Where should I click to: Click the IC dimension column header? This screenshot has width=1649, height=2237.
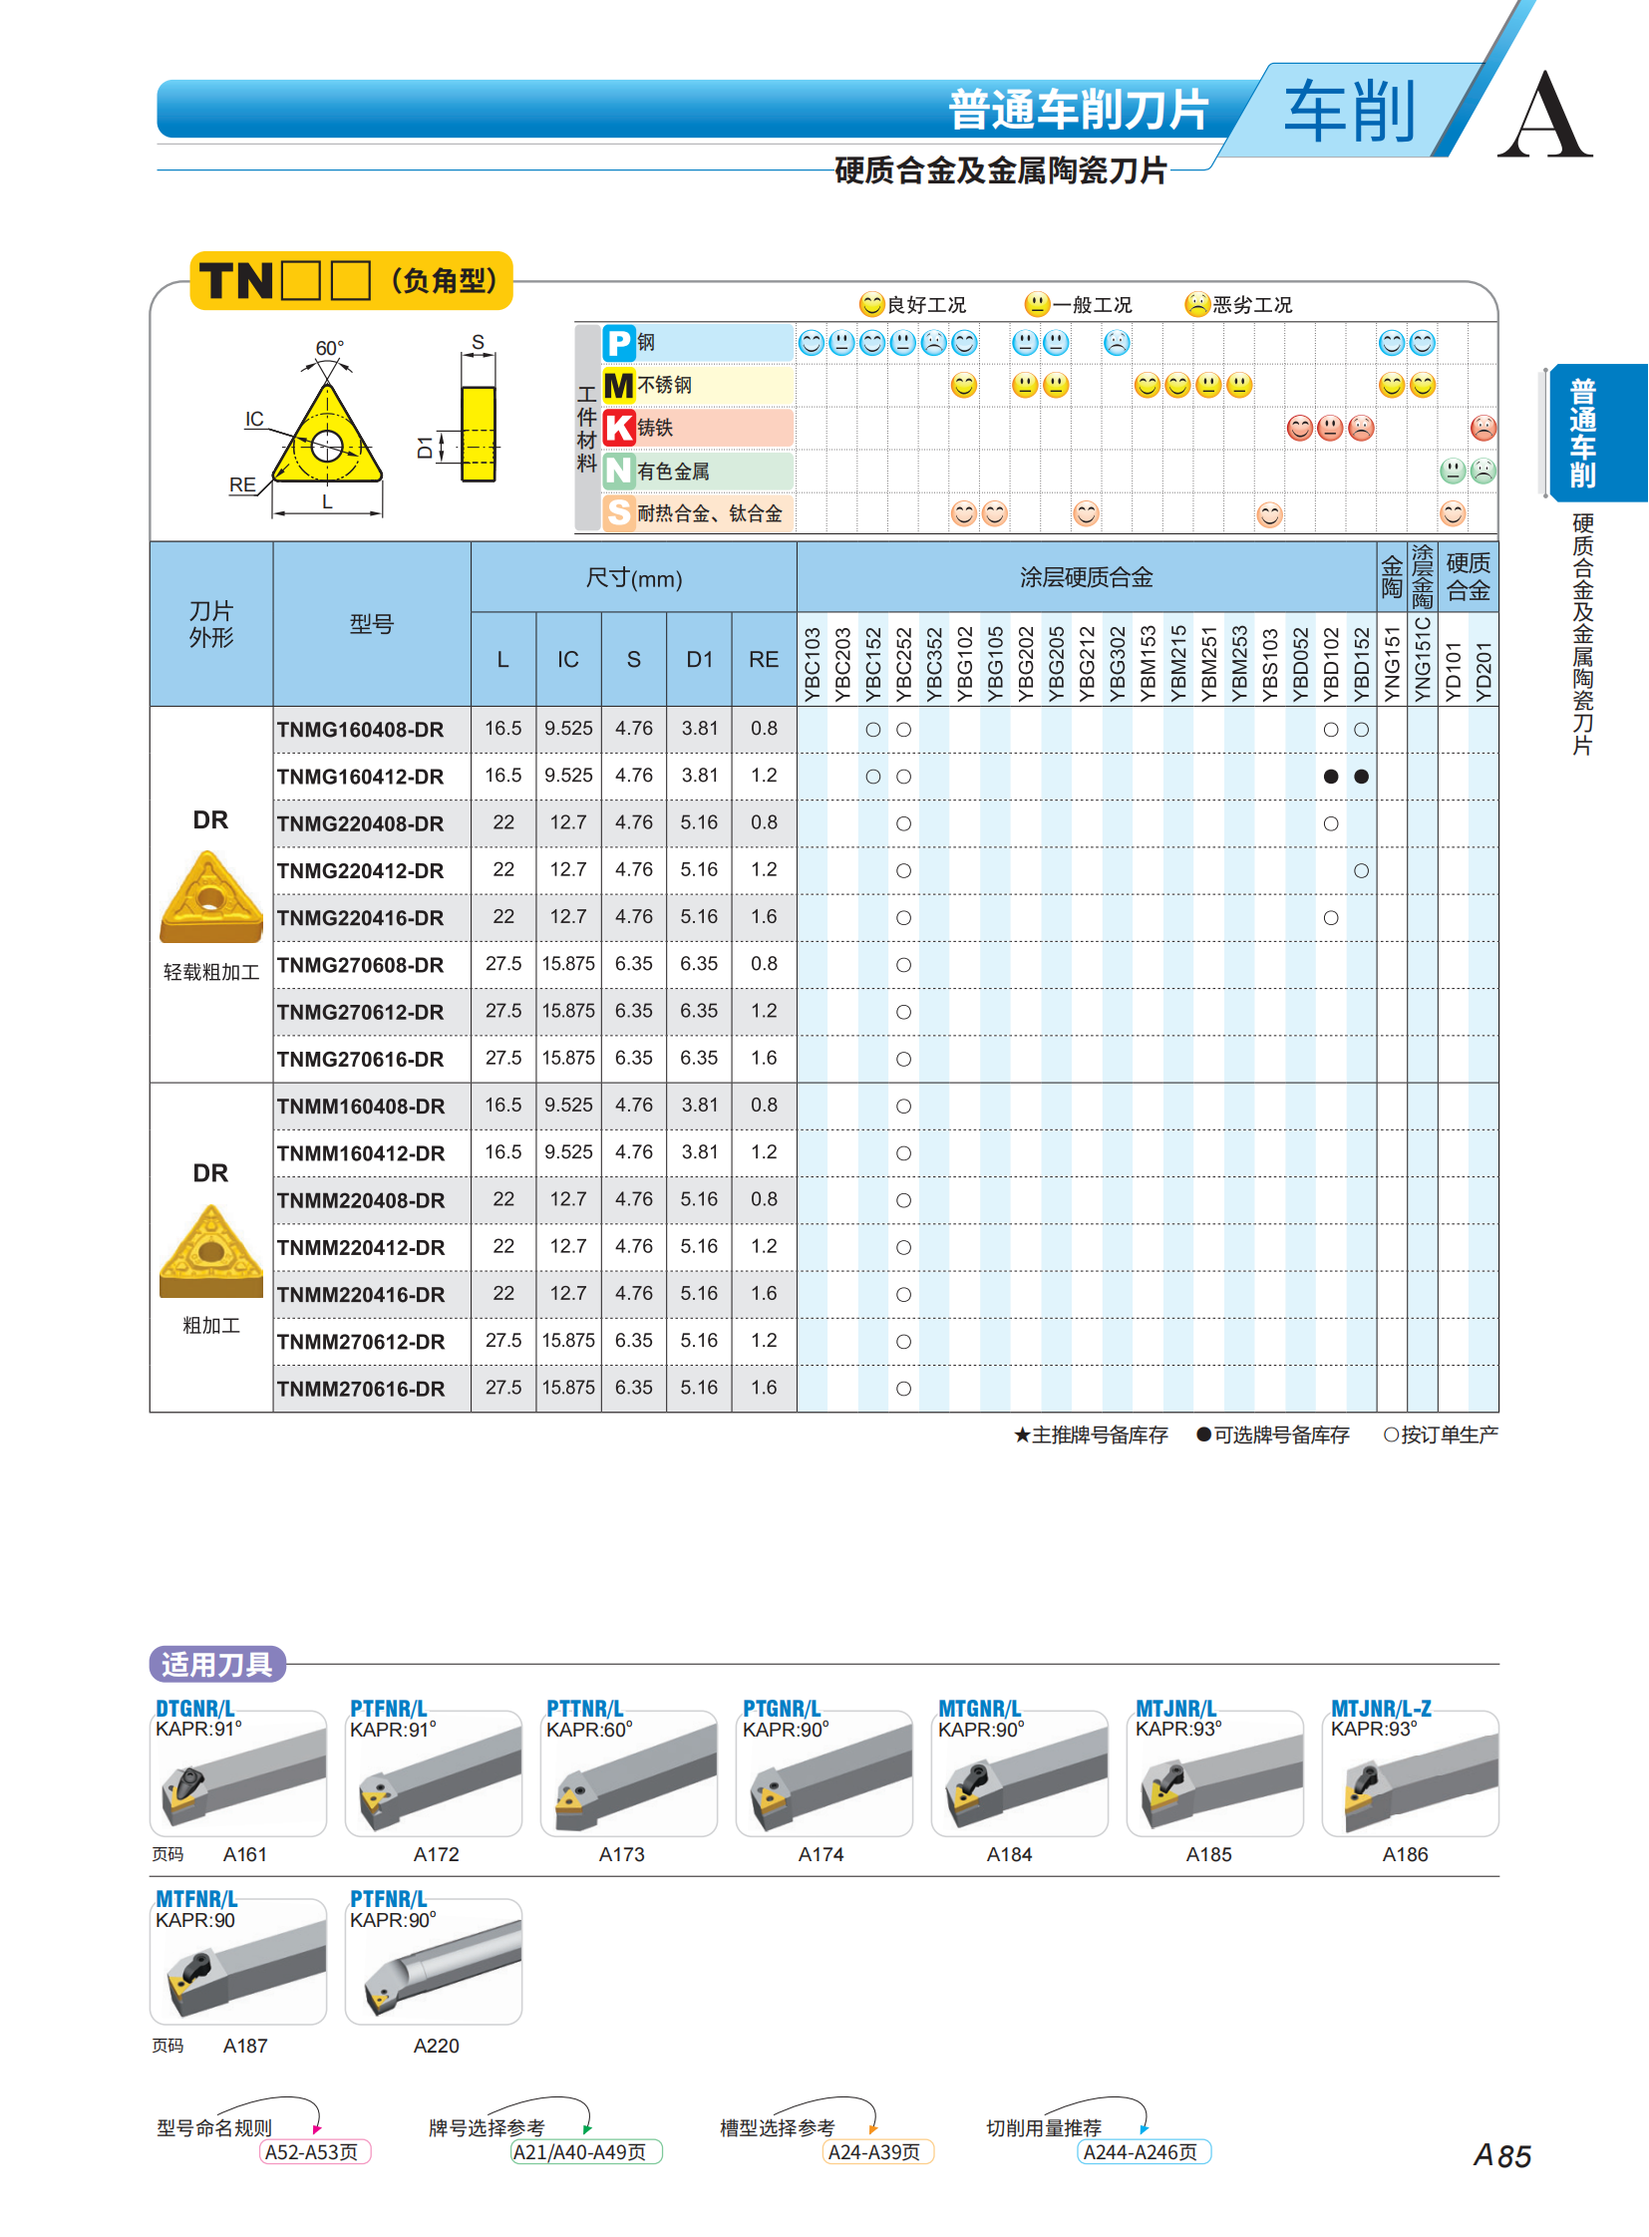tap(568, 660)
